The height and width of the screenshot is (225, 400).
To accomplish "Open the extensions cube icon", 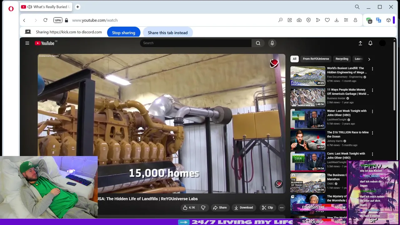I will pos(388,20).
